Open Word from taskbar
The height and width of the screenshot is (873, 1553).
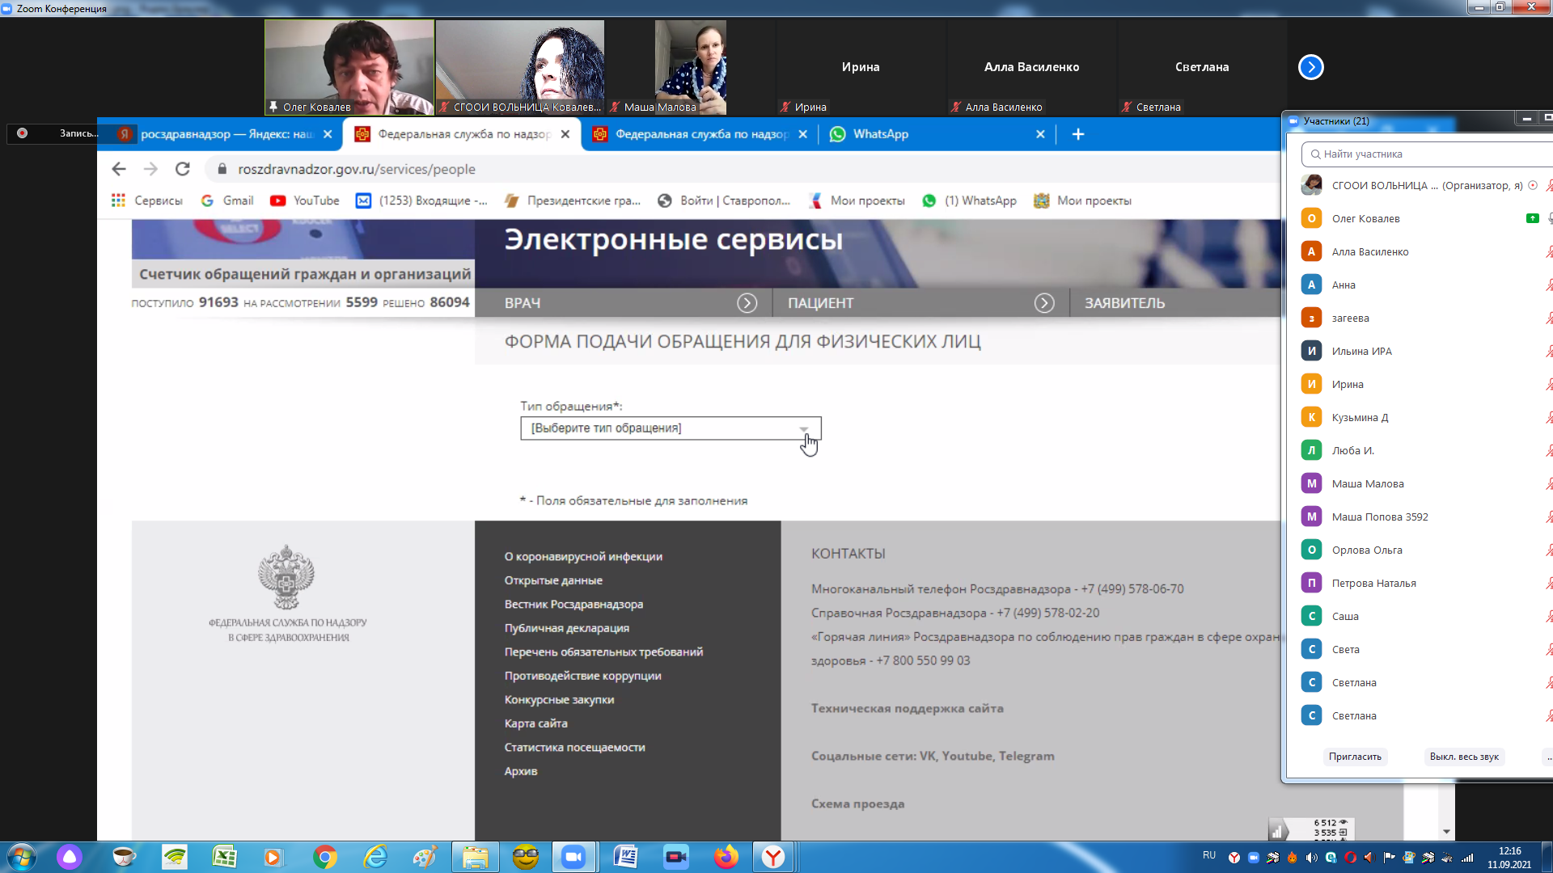coord(625,857)
